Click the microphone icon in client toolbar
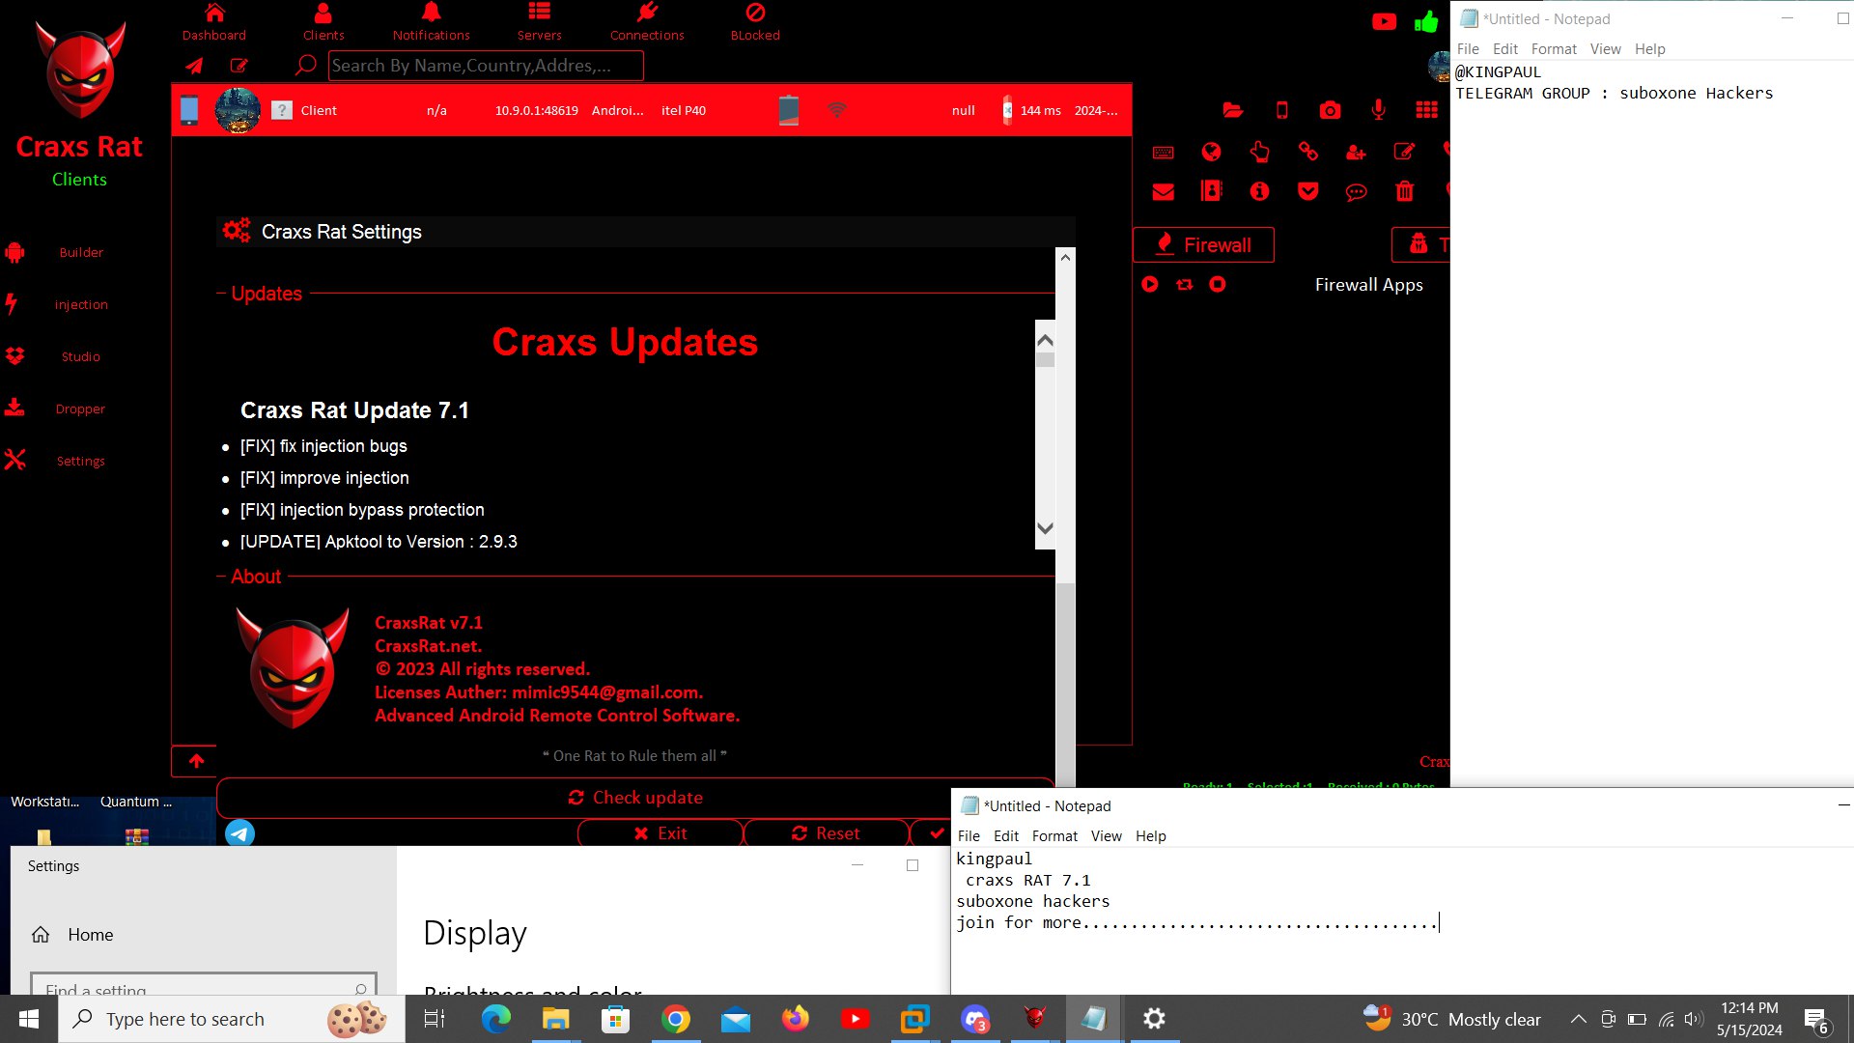 pos(1378,110)
